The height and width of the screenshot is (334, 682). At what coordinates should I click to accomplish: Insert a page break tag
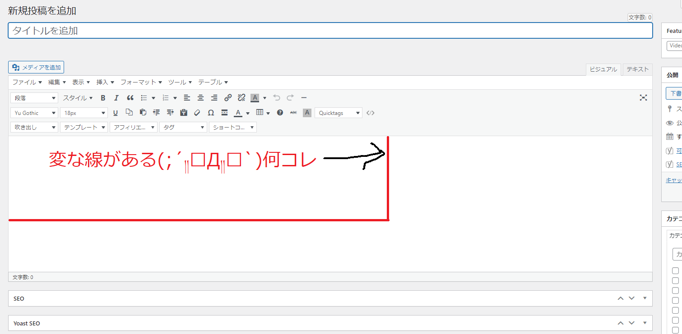pos(224,113)
